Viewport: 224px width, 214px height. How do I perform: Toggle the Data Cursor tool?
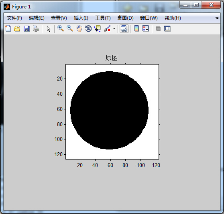point(98,28)
